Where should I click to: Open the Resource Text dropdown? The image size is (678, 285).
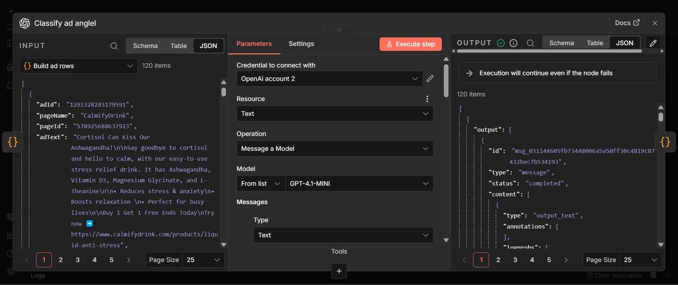point(335,114)
